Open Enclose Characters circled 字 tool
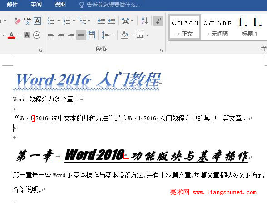The width and height of the screenshot is (267, 203). coord(37,35)
